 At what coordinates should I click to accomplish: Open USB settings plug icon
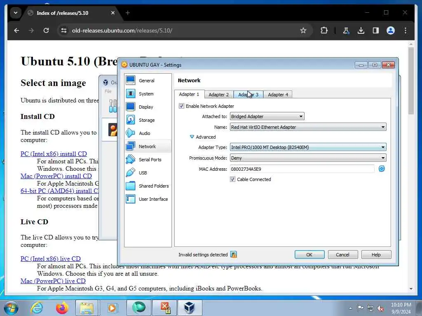tap(131, 172)
